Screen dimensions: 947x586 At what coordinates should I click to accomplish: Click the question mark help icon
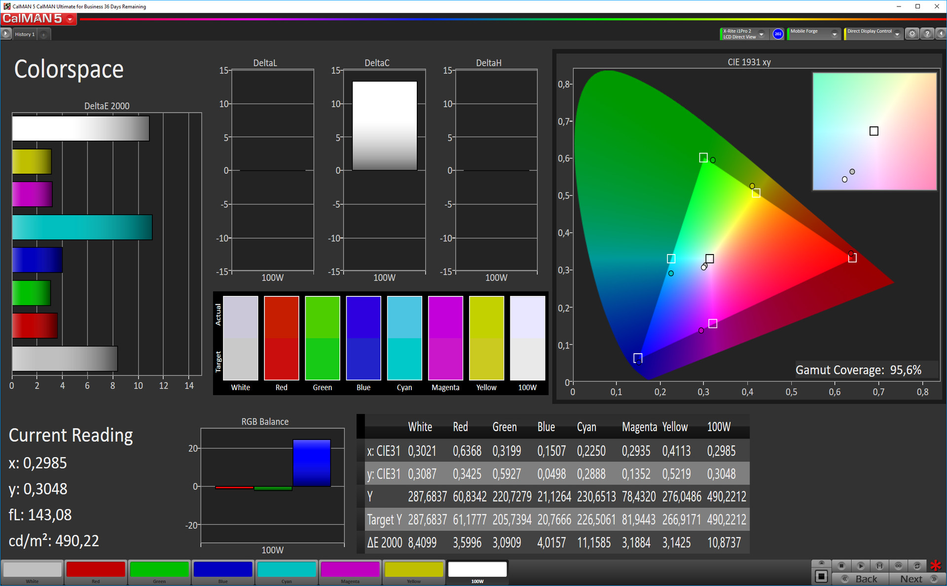pos(927,34)
